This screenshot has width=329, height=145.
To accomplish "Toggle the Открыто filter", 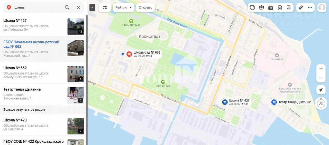I will pyautogui.click(x=145, y=7).
